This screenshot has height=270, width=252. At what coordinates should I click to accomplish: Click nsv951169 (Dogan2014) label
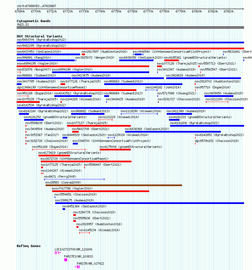(x=50, y=147)
